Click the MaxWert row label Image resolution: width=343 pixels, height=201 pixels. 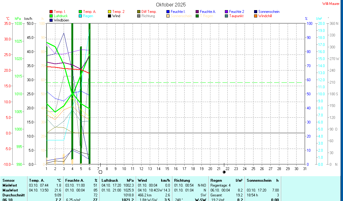tap(10, 190)
